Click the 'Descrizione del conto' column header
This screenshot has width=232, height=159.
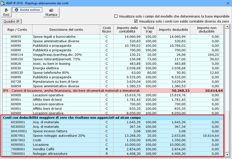[66, 29]
